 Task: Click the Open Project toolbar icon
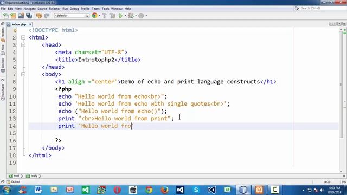pos(21,16)
